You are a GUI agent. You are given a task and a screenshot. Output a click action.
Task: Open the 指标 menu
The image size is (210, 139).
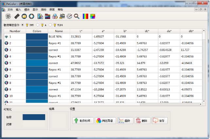pyautogui.click(x=44, y=9)
